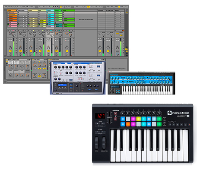The image size is (197, 170).
Task: Click the Track left arrow button on Launchkey
Action: 97,123
